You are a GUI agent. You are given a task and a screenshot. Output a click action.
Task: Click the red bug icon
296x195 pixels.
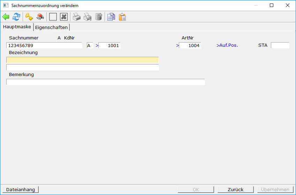tap(40, 17)
